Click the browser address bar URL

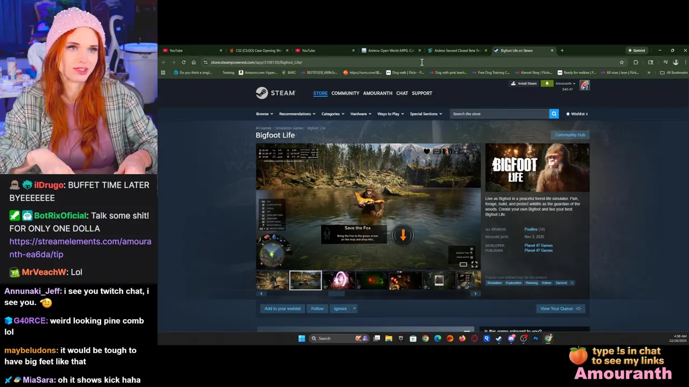[256, 62]
